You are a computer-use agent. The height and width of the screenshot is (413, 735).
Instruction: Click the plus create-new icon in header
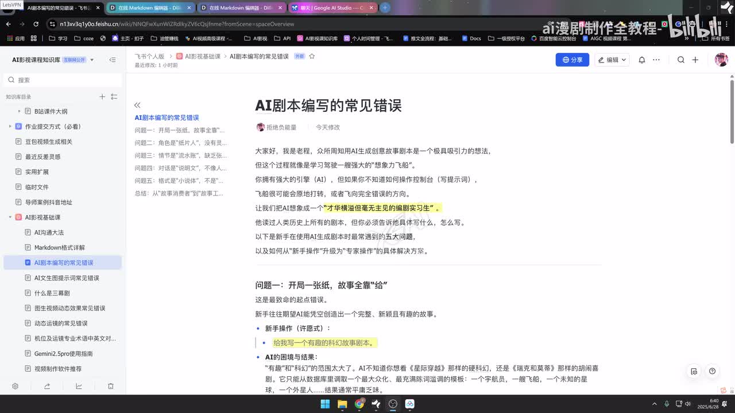695,60
